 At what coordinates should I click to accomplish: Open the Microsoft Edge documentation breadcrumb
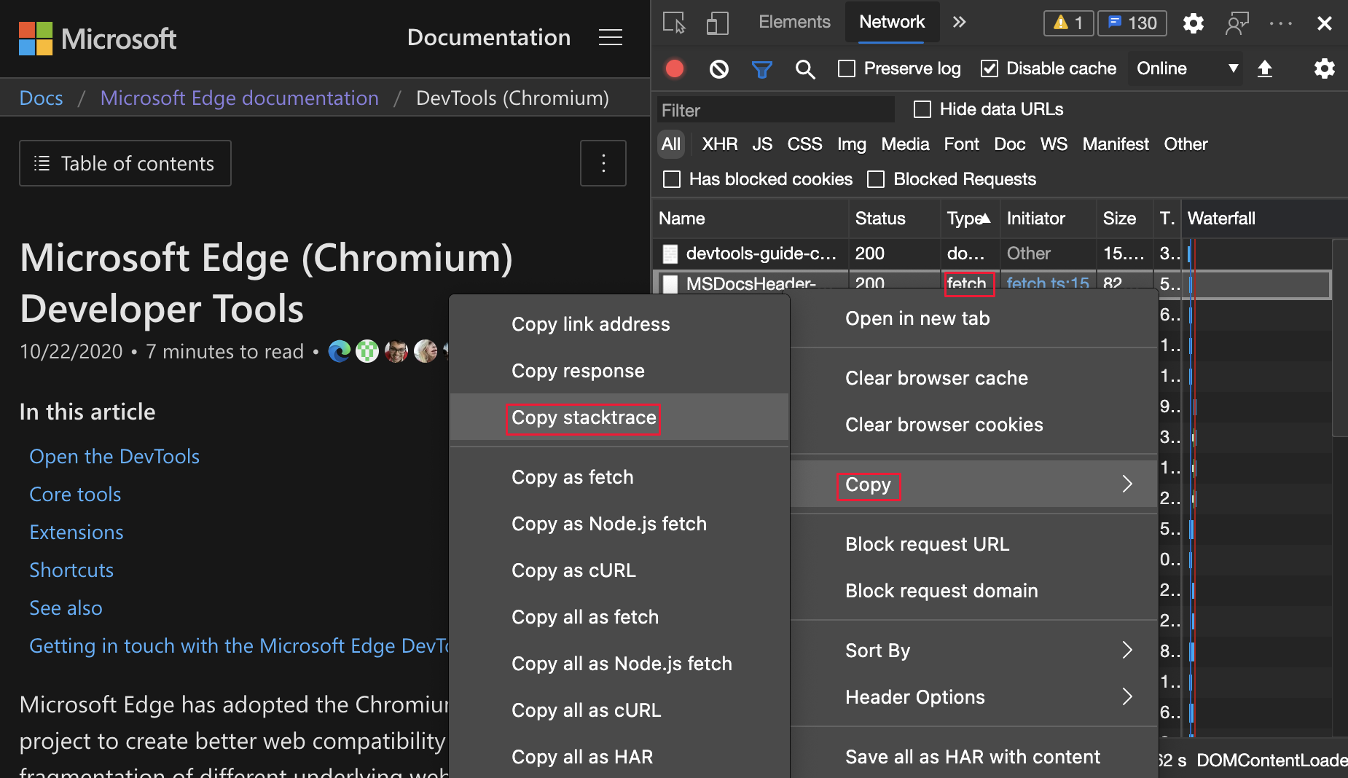[x=239, y=97]
